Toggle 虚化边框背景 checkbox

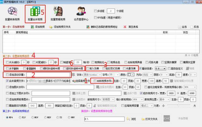point(146,87)
